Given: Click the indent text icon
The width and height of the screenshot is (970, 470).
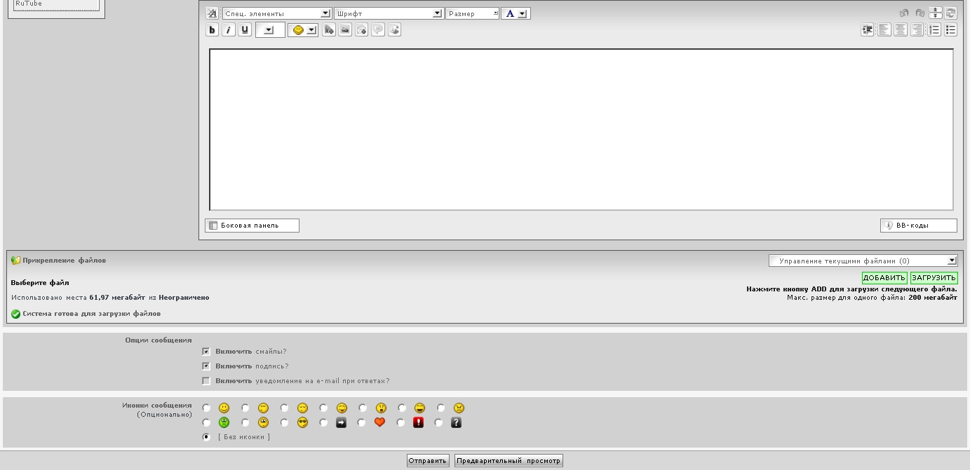Looking at the screenshot, I should click(868, 30).
